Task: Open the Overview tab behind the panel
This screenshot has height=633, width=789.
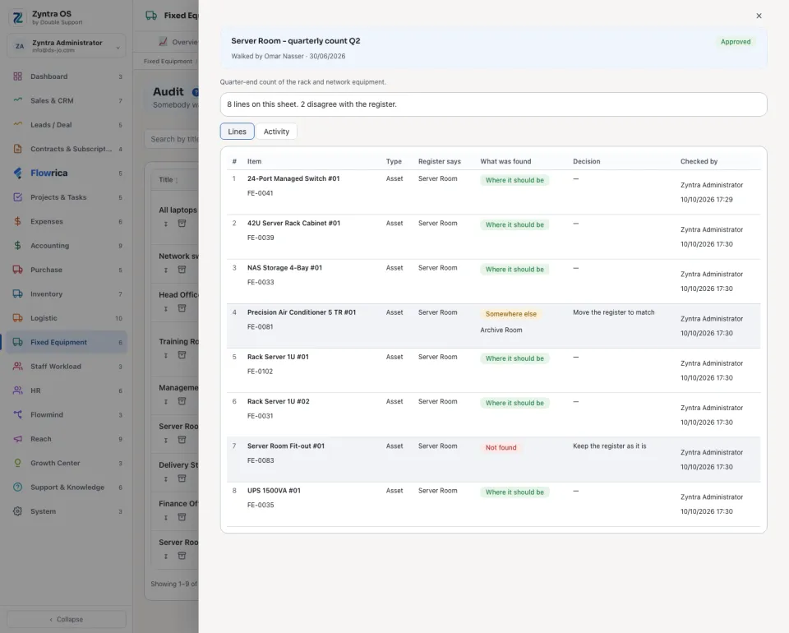Action: 178,42
